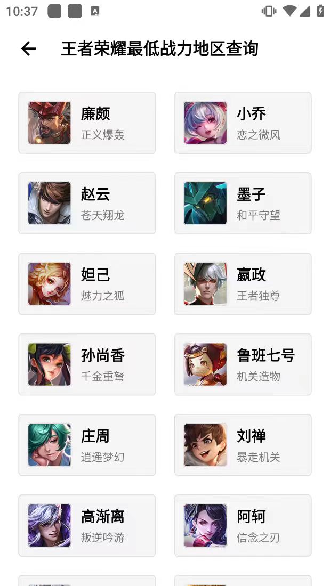330x586 pixels.
Task: Select the 小乔 hero portrait
Action: pos(205,123)
